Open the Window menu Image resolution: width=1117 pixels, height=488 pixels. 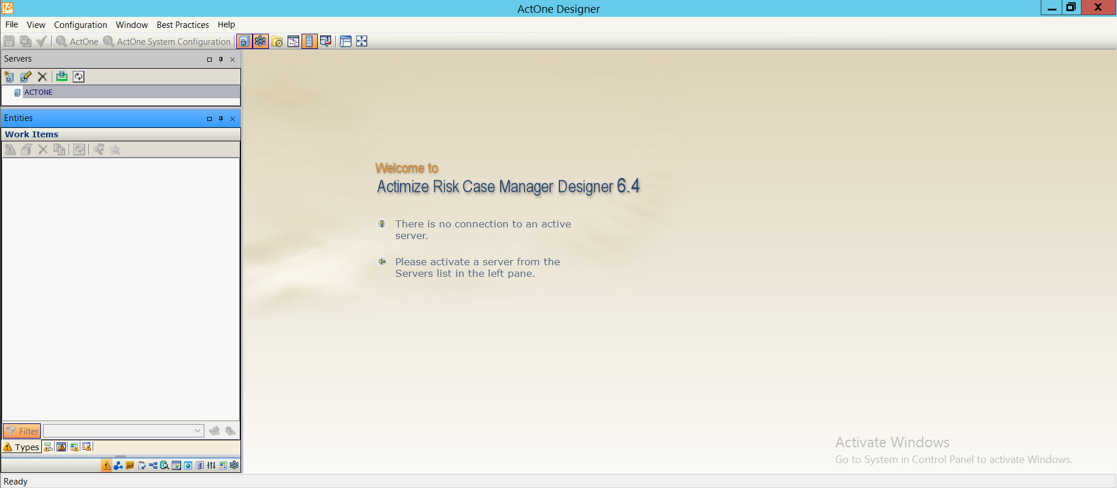[x=132, y=24]
